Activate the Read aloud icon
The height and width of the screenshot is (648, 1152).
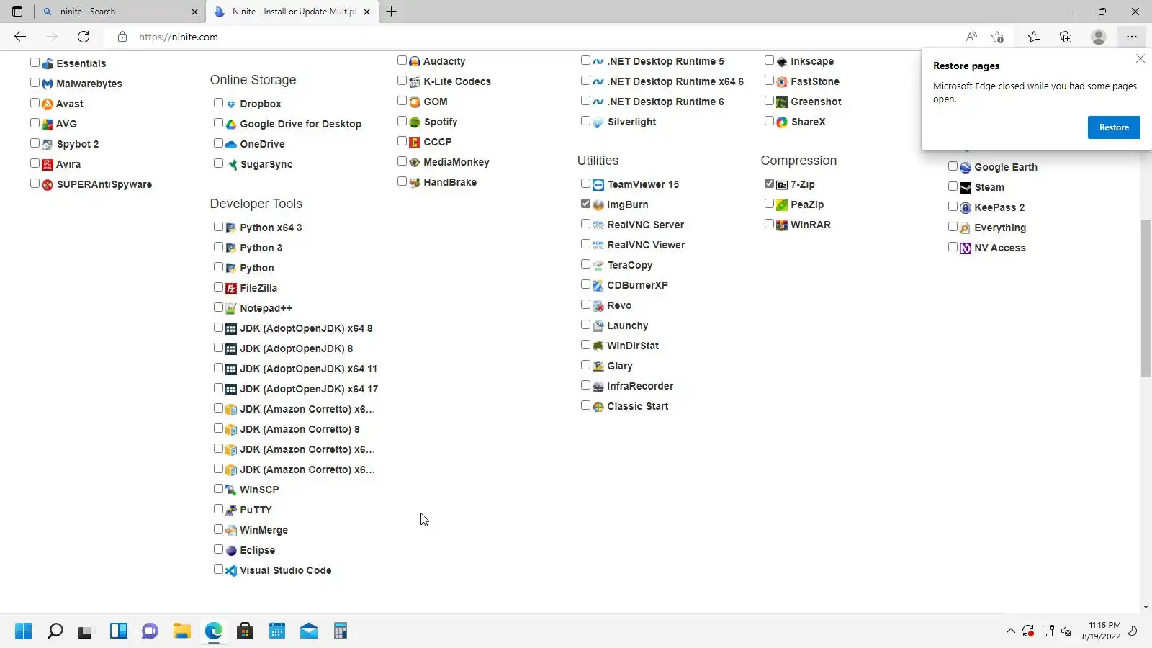point(971,37)
